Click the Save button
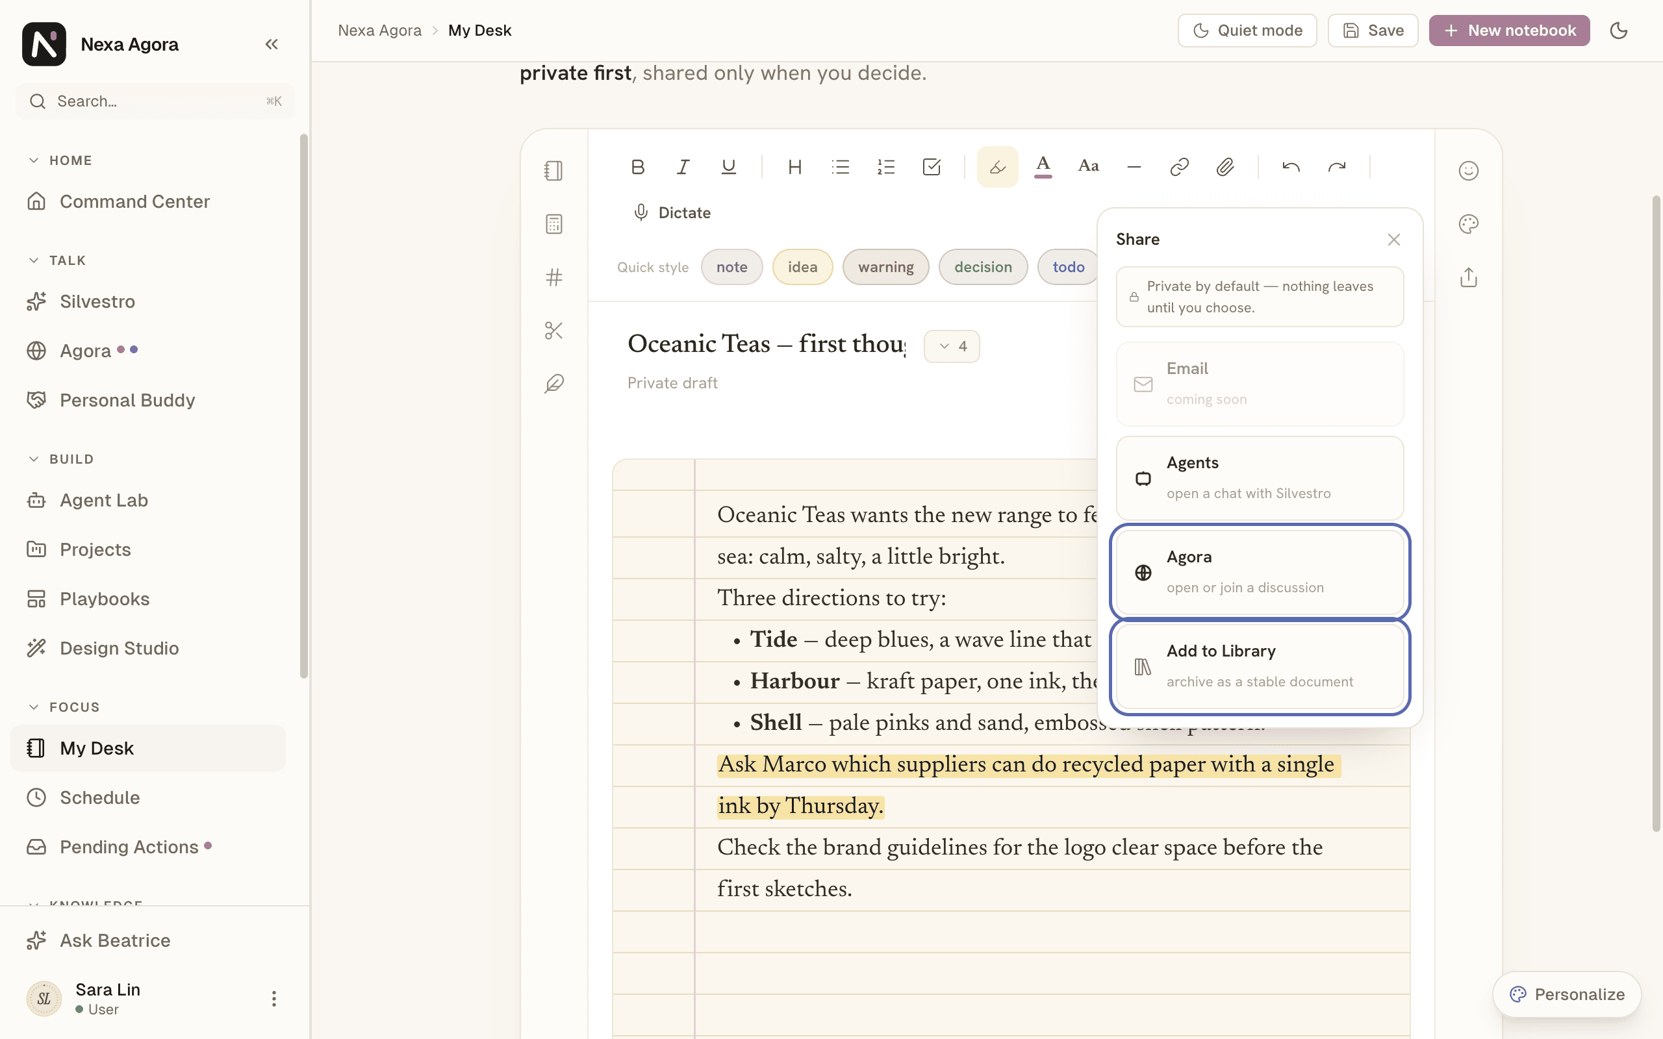 tap(1373, 31)
